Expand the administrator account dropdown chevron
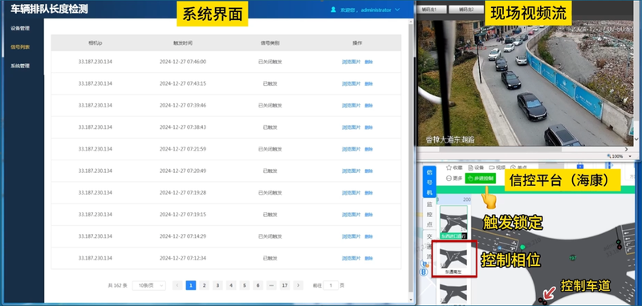Screen dimensions: 642x306 pyautogui.click(x=397, y=10)
